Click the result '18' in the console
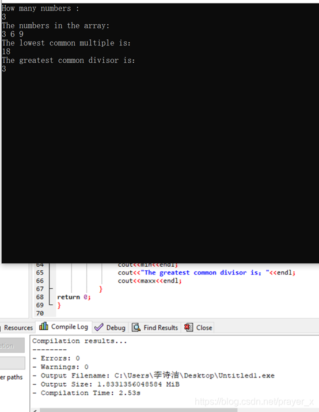The image size is (319, 412). coord(6,51)
